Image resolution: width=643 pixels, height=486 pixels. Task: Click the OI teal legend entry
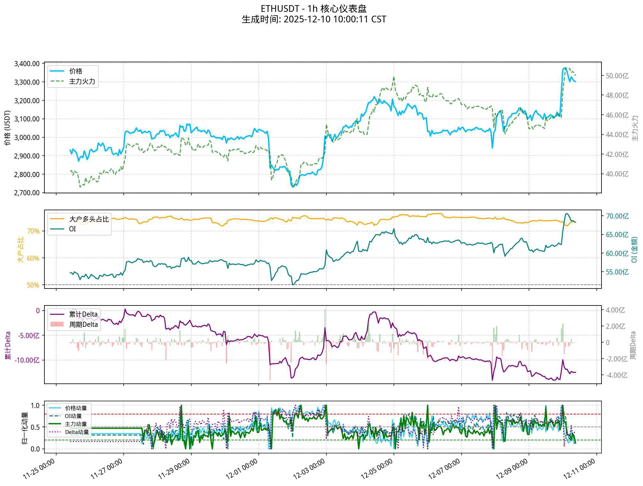point(73,229)
